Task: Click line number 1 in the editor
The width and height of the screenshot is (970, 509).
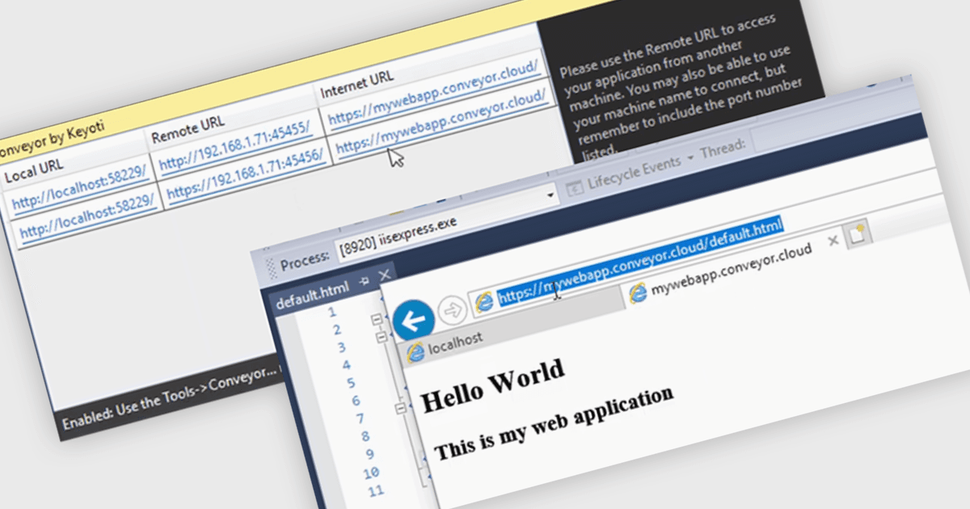Action: 332,312
